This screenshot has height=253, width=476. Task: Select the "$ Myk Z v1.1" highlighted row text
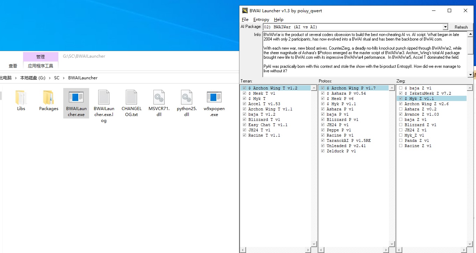pos(419,99)
